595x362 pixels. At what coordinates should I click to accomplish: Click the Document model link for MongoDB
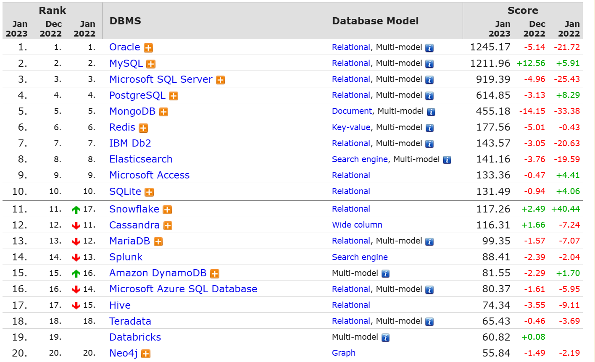coord(352,111)
